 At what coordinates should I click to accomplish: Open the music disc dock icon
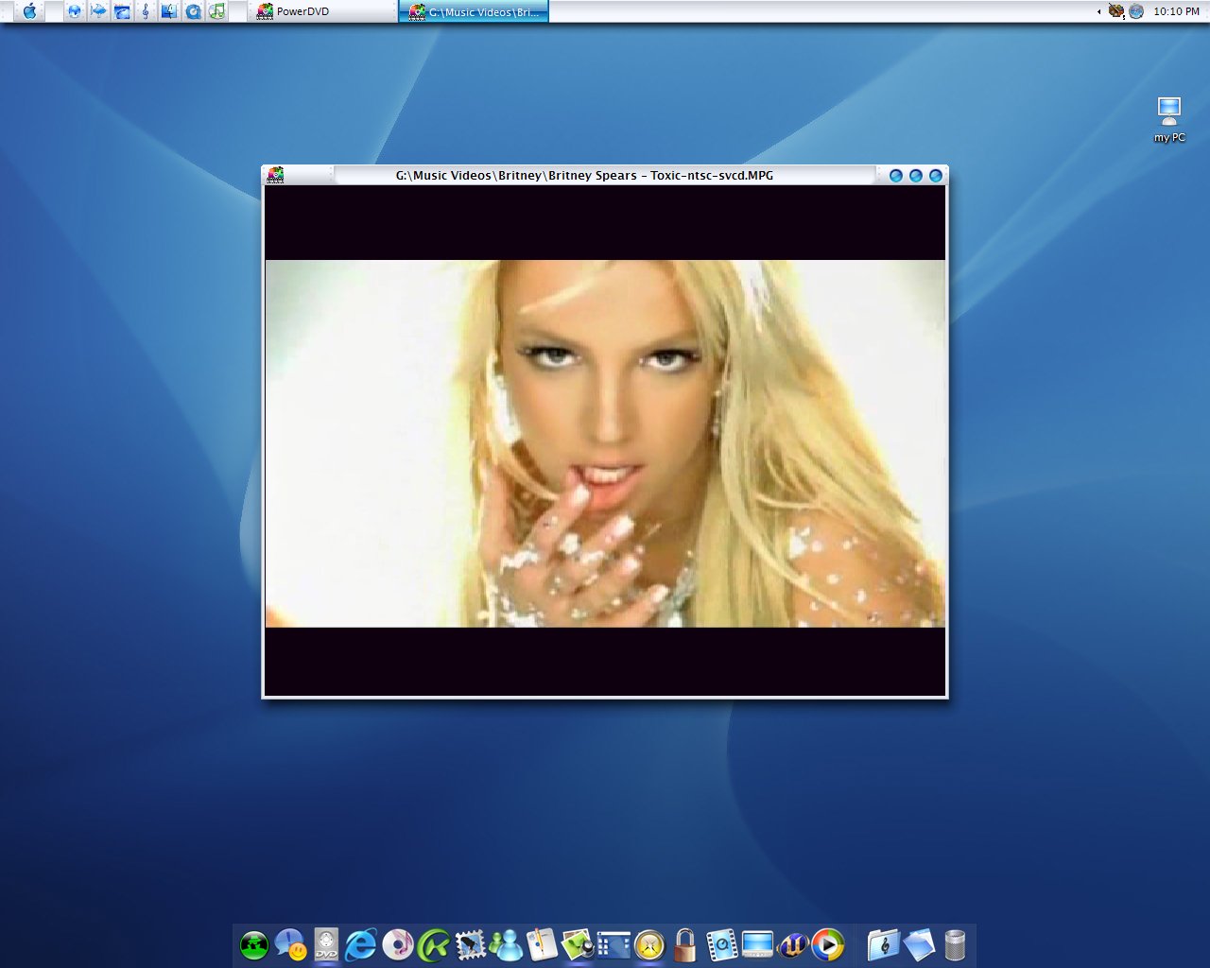click(398, 944)
